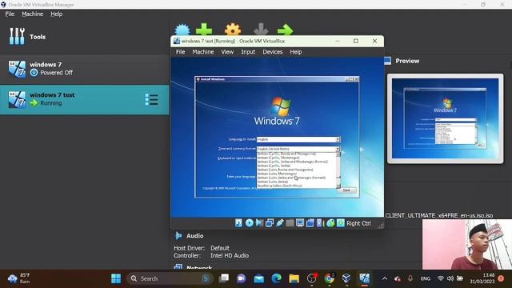Click the Audio section speaker icon
This screenshot has width=512, height=288.
[178, 235]
